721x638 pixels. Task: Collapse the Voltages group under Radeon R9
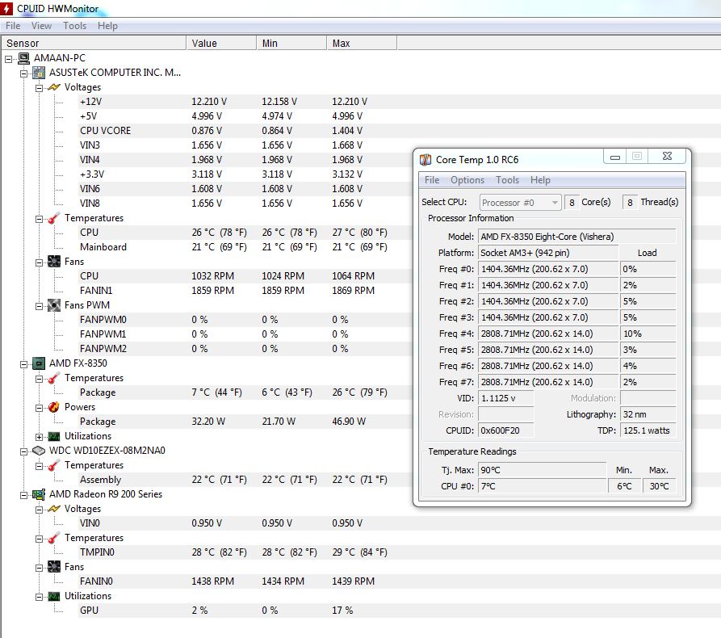pyautogui.click(x=39, y=510)
